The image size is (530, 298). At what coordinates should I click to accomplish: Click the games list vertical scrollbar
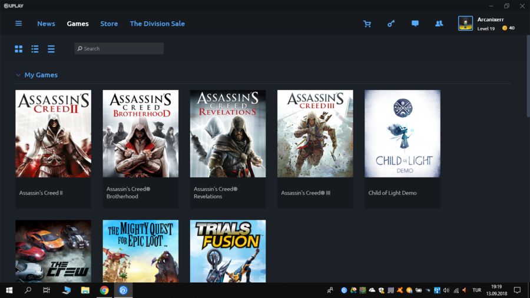pyautogui.click(x=528, y=76)
